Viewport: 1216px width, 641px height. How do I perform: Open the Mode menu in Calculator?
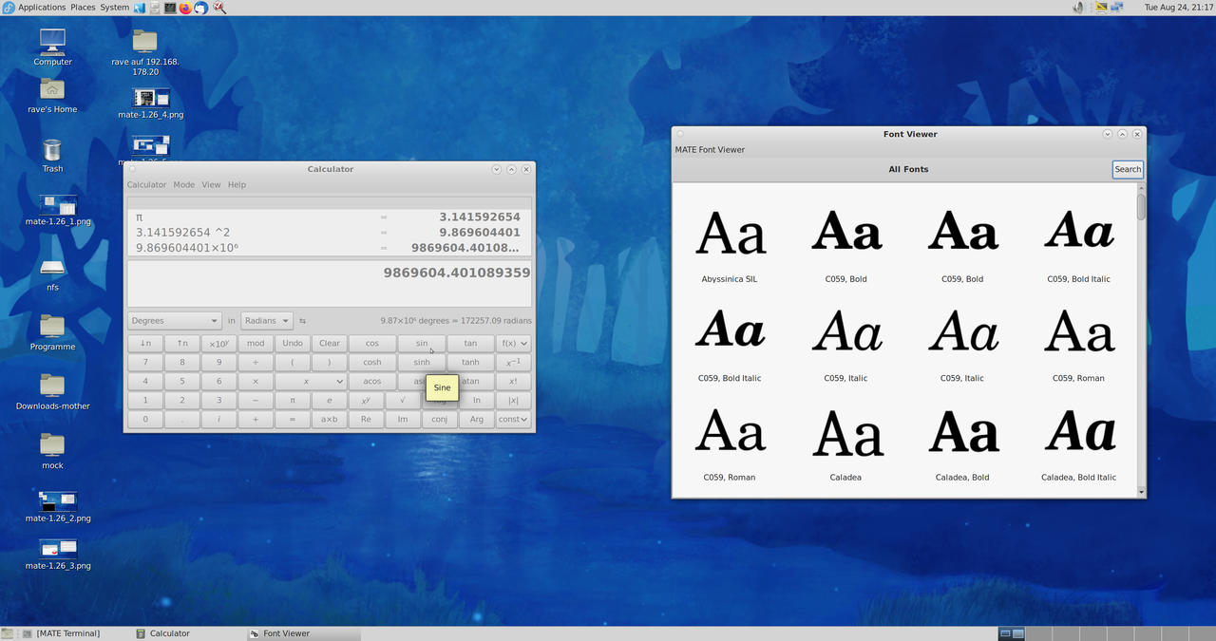pos(183,185)
